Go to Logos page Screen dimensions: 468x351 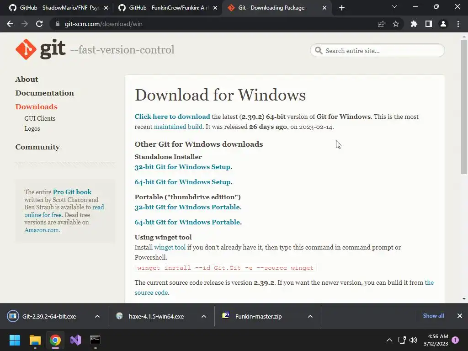(32, 128)
